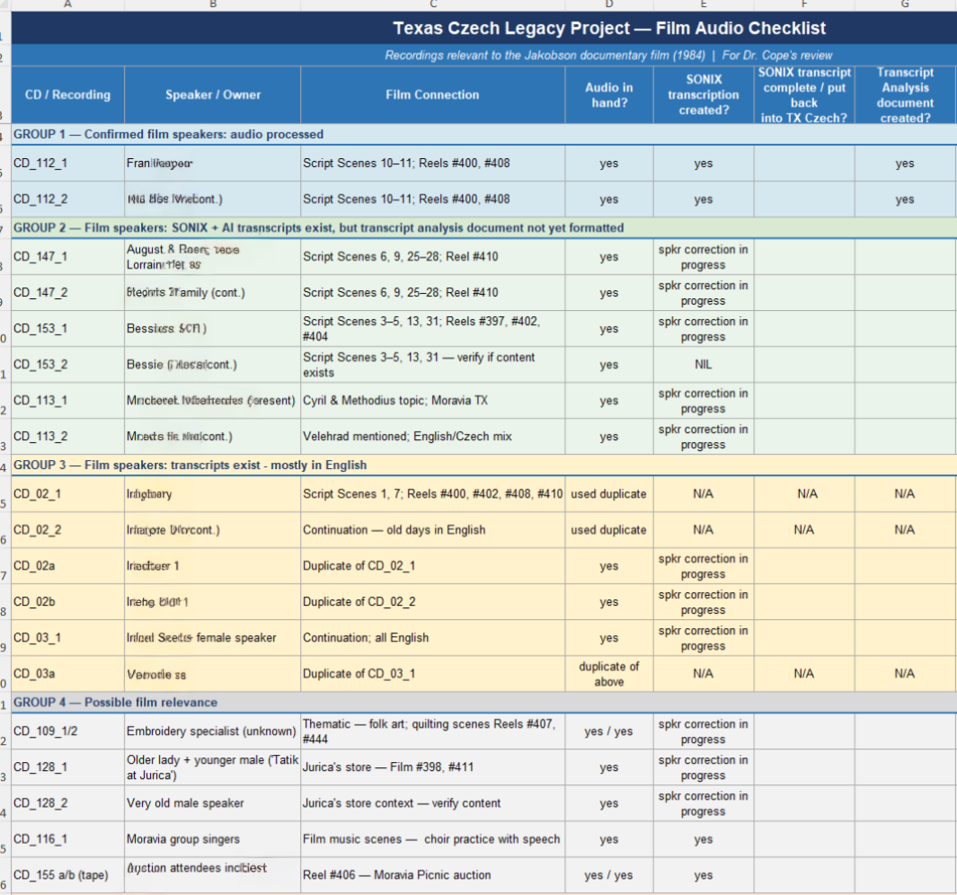Click 'Script Scenes 3–5, 13, 31 — verify' cell
Image resolution: width=957 pixels, height=895 pixels.
[x=433, y=365]
